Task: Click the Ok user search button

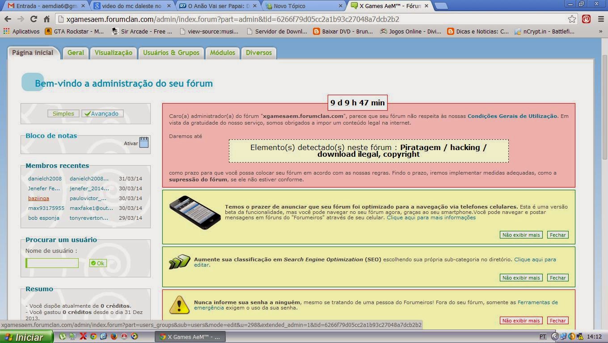Action: click(x=98, y=263)
